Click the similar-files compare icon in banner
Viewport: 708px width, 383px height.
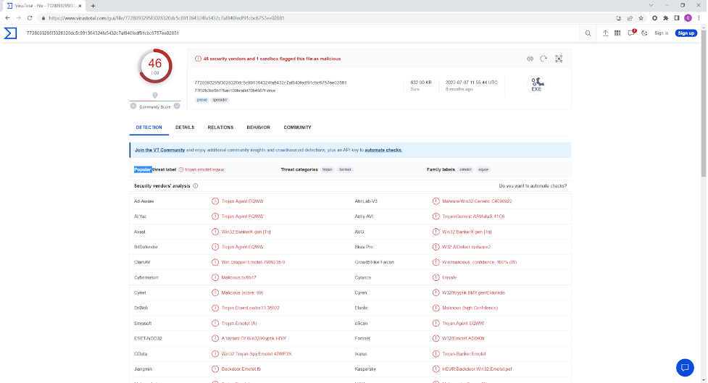pos(530,59)
